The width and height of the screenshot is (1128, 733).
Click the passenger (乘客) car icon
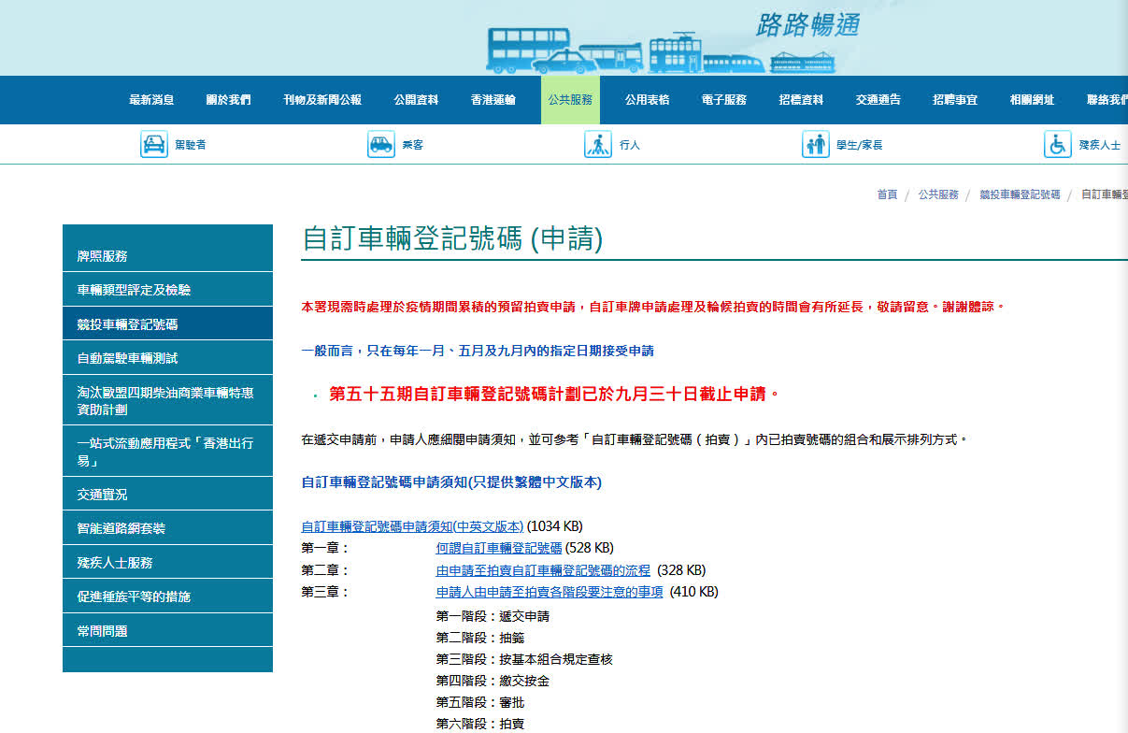point(380,145)
